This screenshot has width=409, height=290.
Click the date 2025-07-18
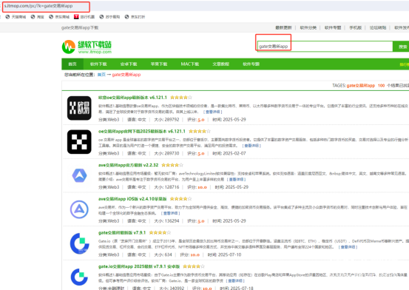[242, 289]
